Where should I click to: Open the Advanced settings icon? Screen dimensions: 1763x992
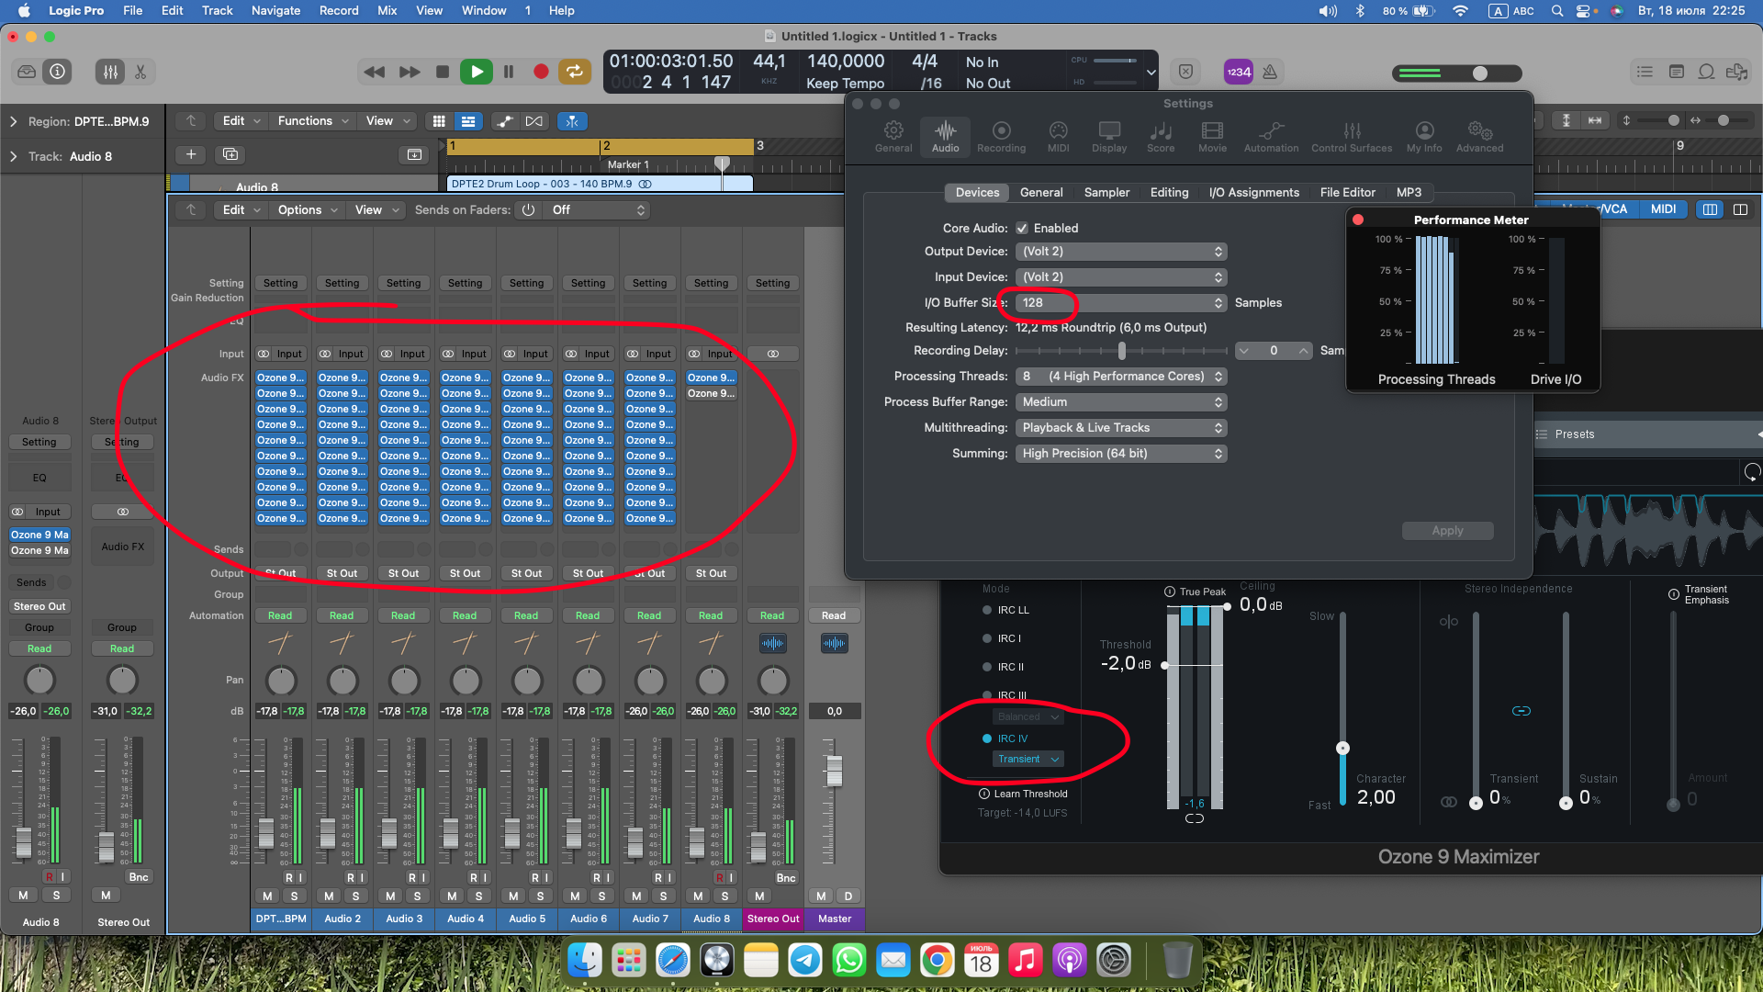click(x=1479, y=136)
